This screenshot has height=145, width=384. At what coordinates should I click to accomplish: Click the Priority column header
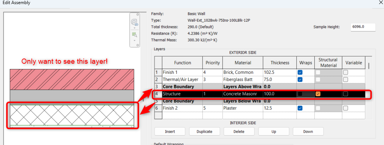click(213, 63)
